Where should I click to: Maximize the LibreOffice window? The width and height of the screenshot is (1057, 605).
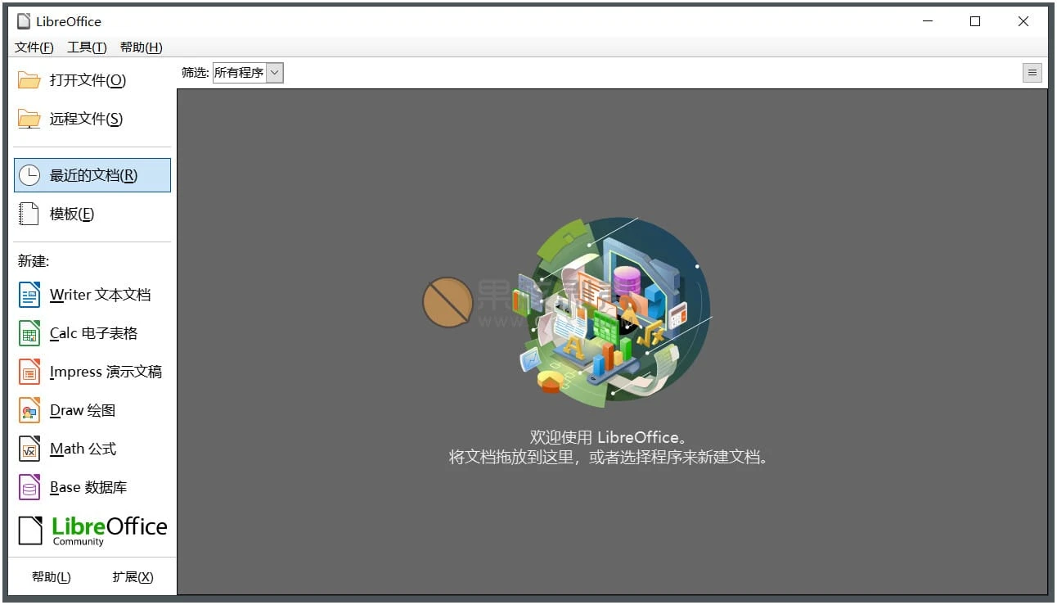(x=975, y=21)
